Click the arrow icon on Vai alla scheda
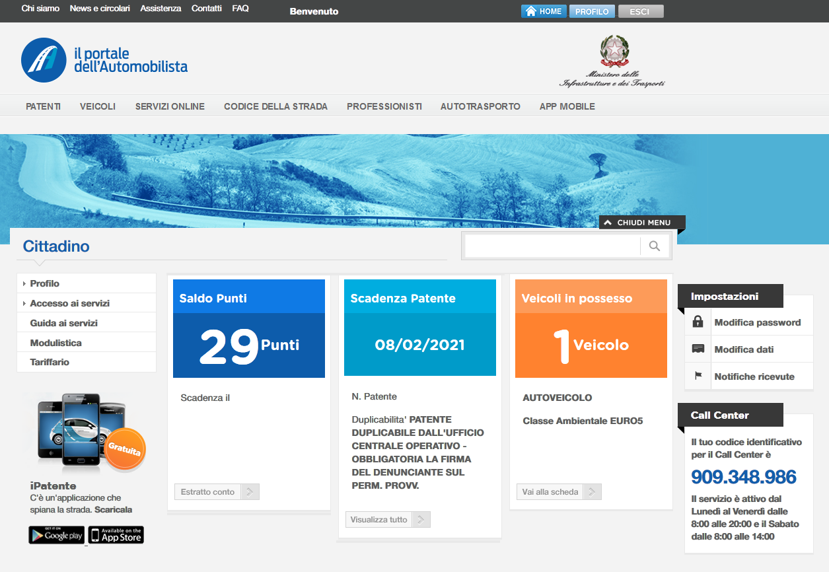829x572 pixels. [593, 491]
